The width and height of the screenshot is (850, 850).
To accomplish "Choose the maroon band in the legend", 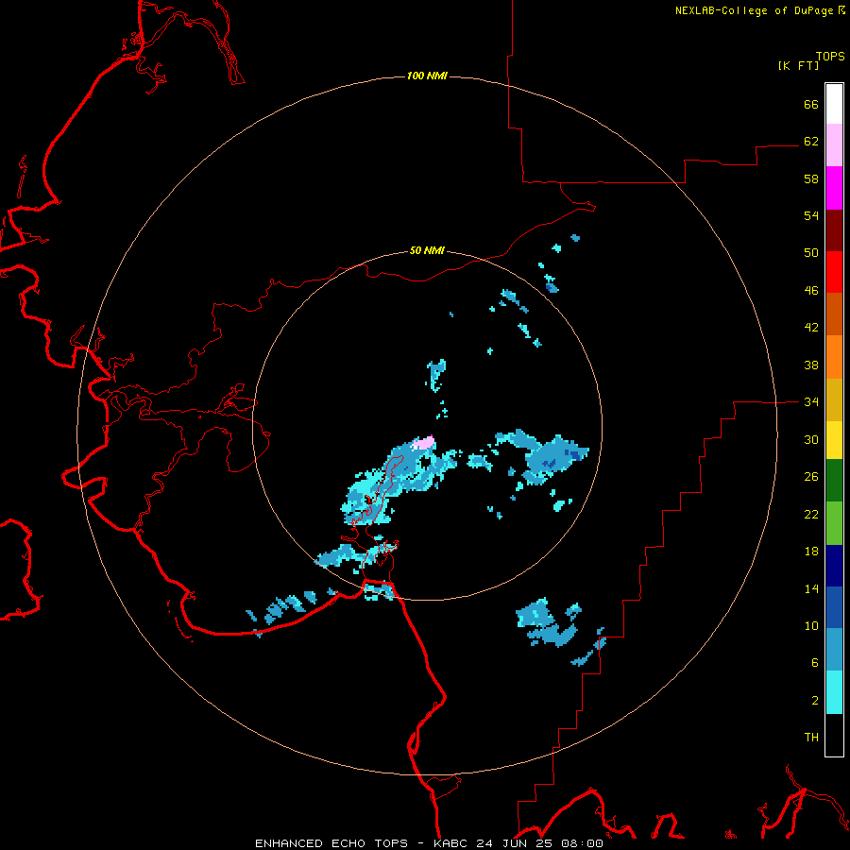I will click(x=834, y=229).
